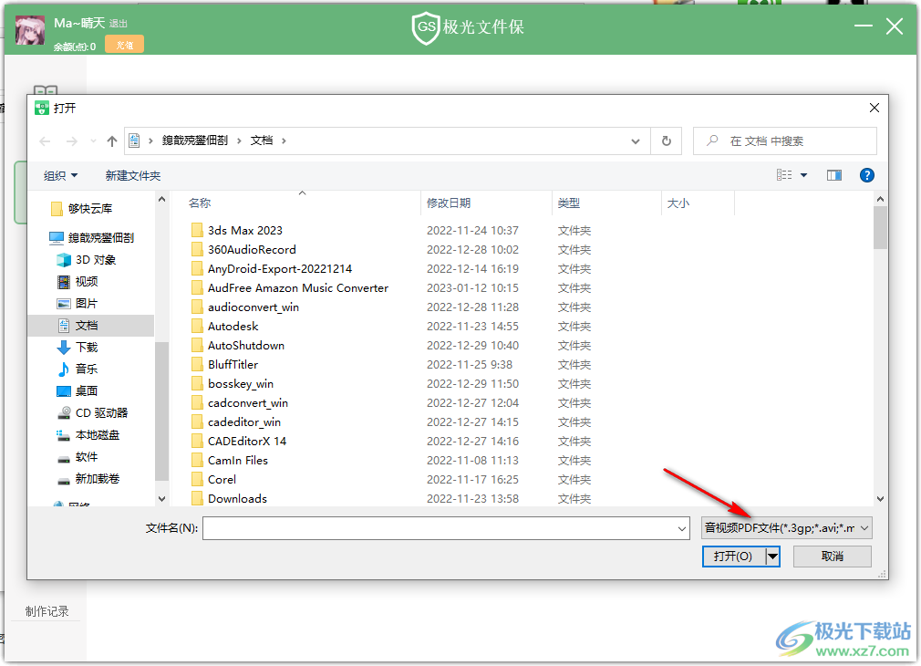This screenshot has height=666, width=921.
Task: Click 新建文件夹 to create a folder
Action: coord(133,174)
